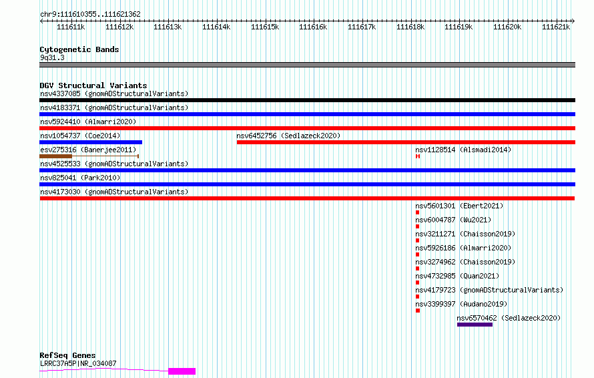Open nsv5926186 Almarri2020 label
The width and height of the screenshot is (594, 378).
463,248
